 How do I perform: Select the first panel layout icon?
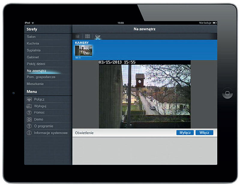(77, 36)
